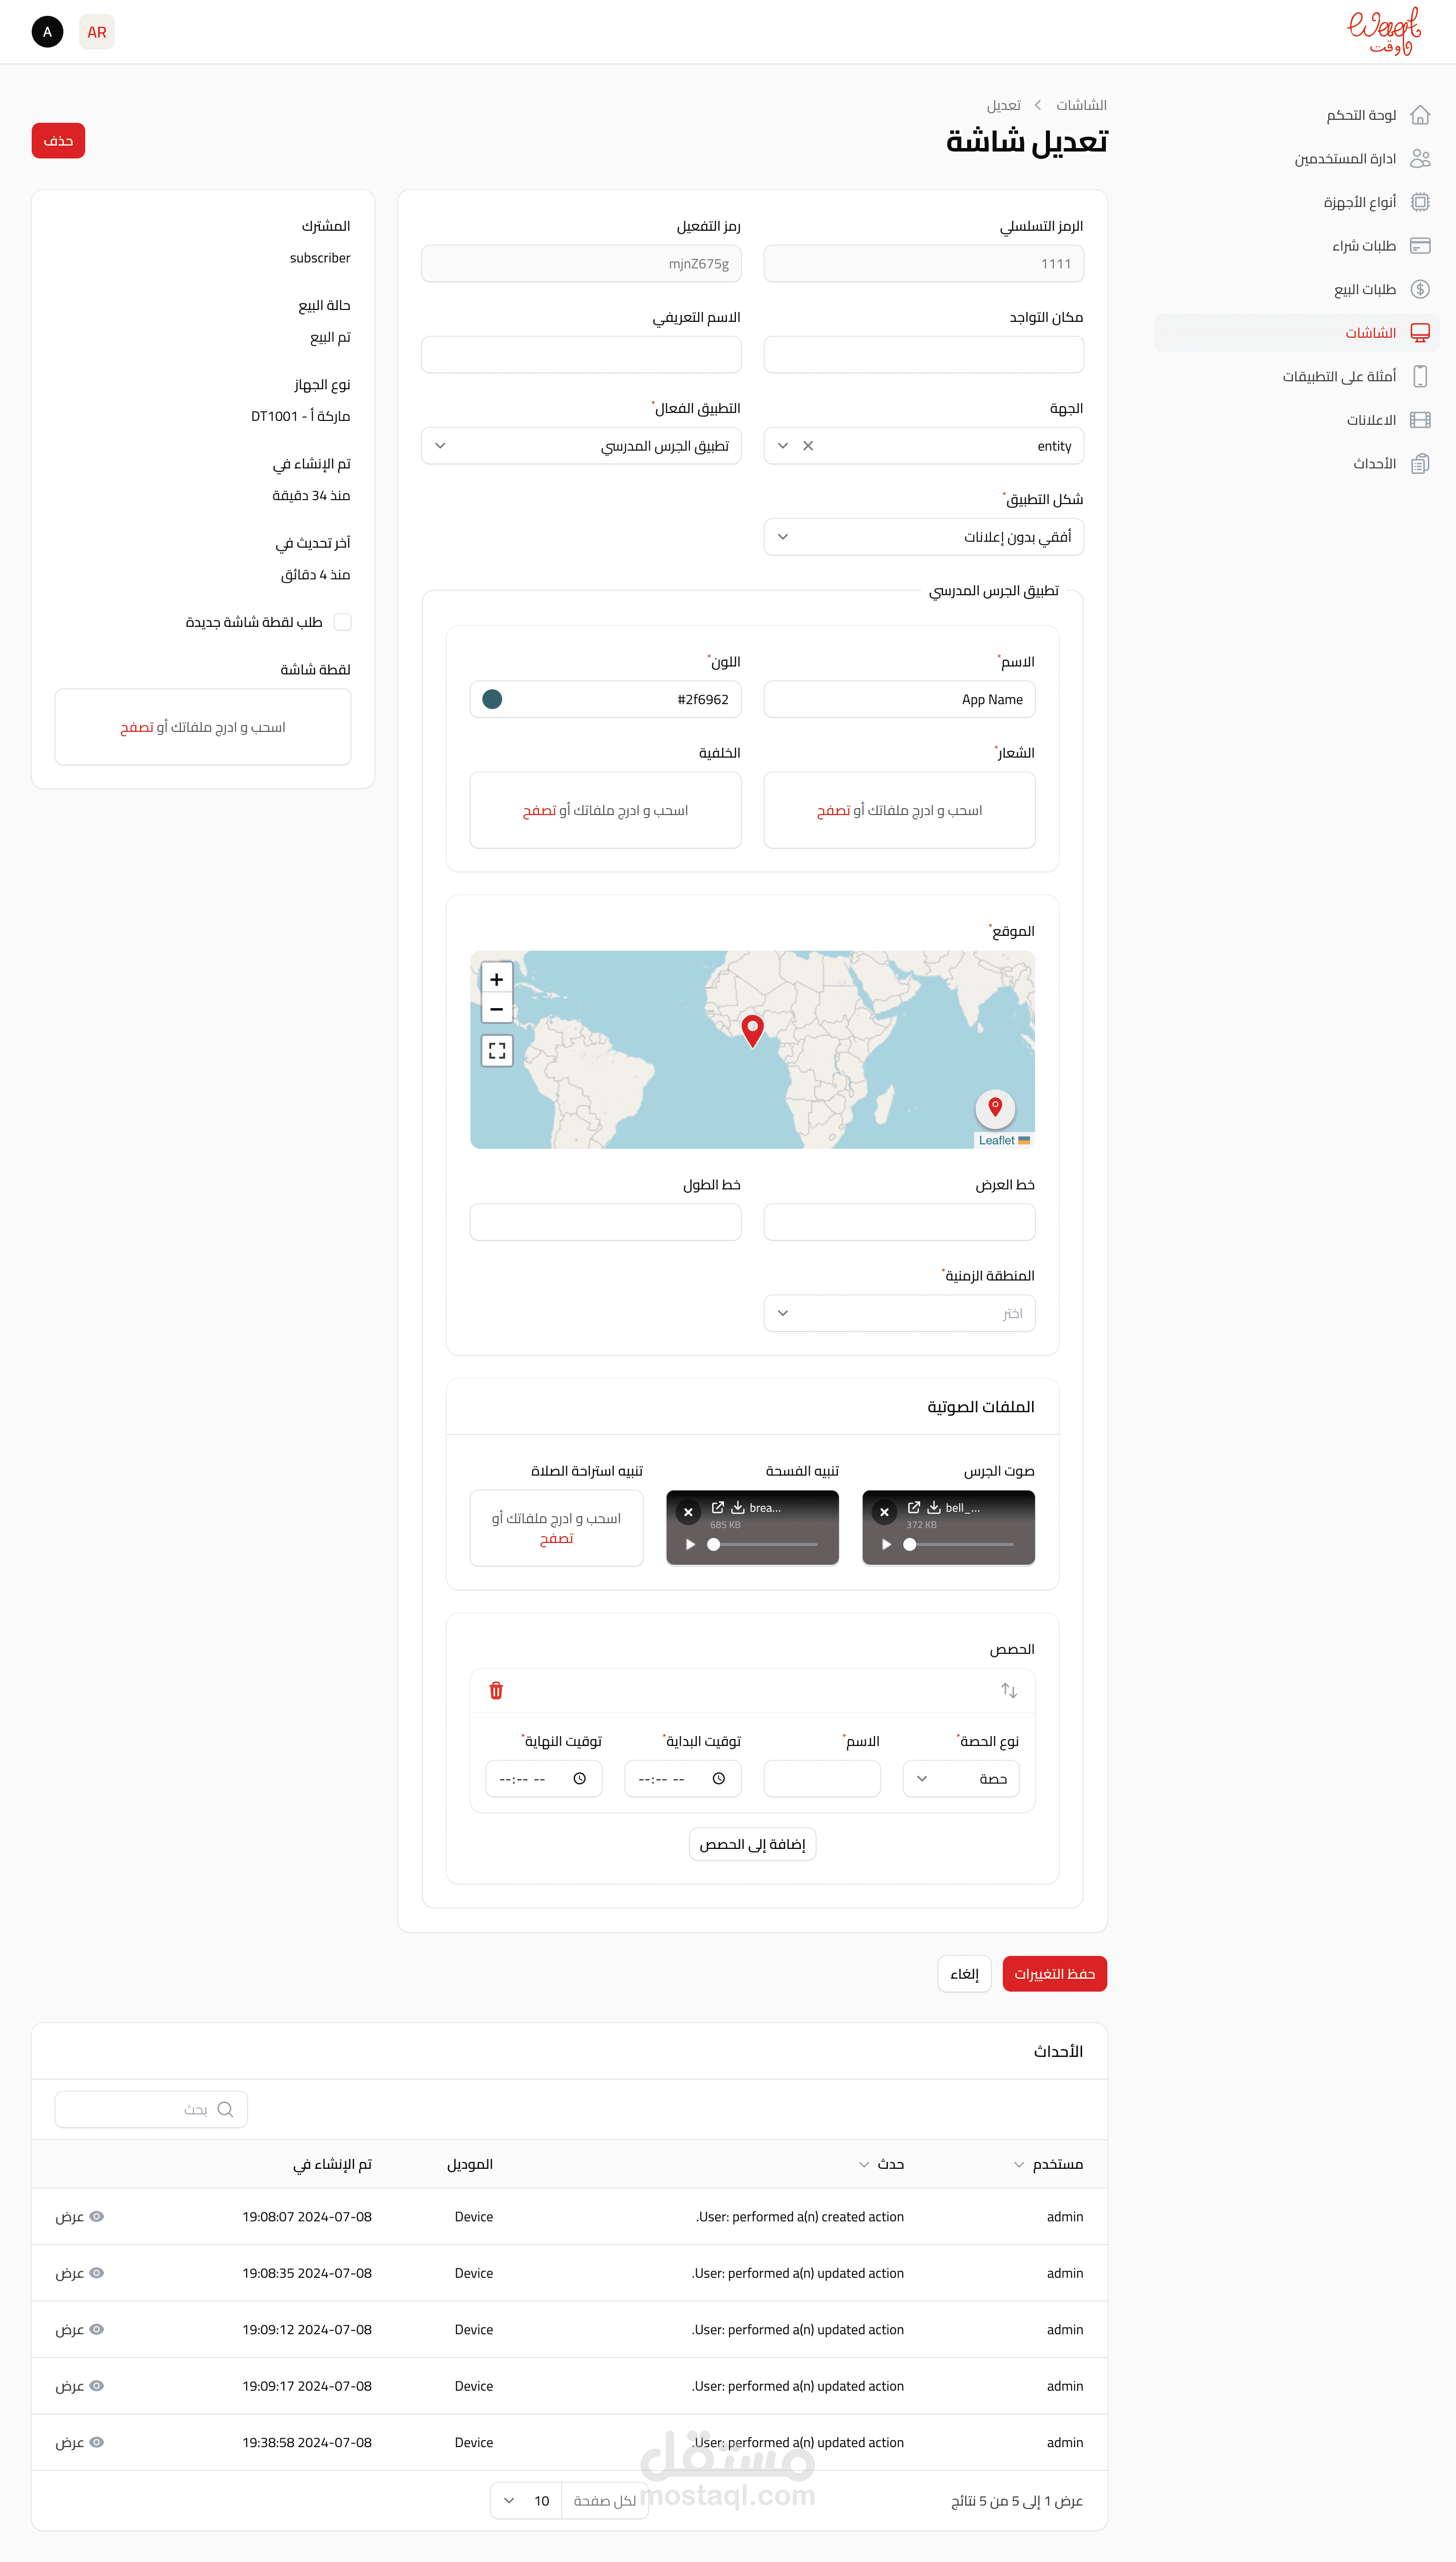Click the red save changes button

(x=1054, y=1973)
